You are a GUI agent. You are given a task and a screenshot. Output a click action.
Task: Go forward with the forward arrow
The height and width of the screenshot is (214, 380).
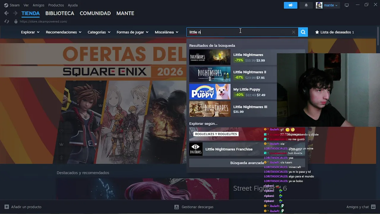tap(15, 13)
